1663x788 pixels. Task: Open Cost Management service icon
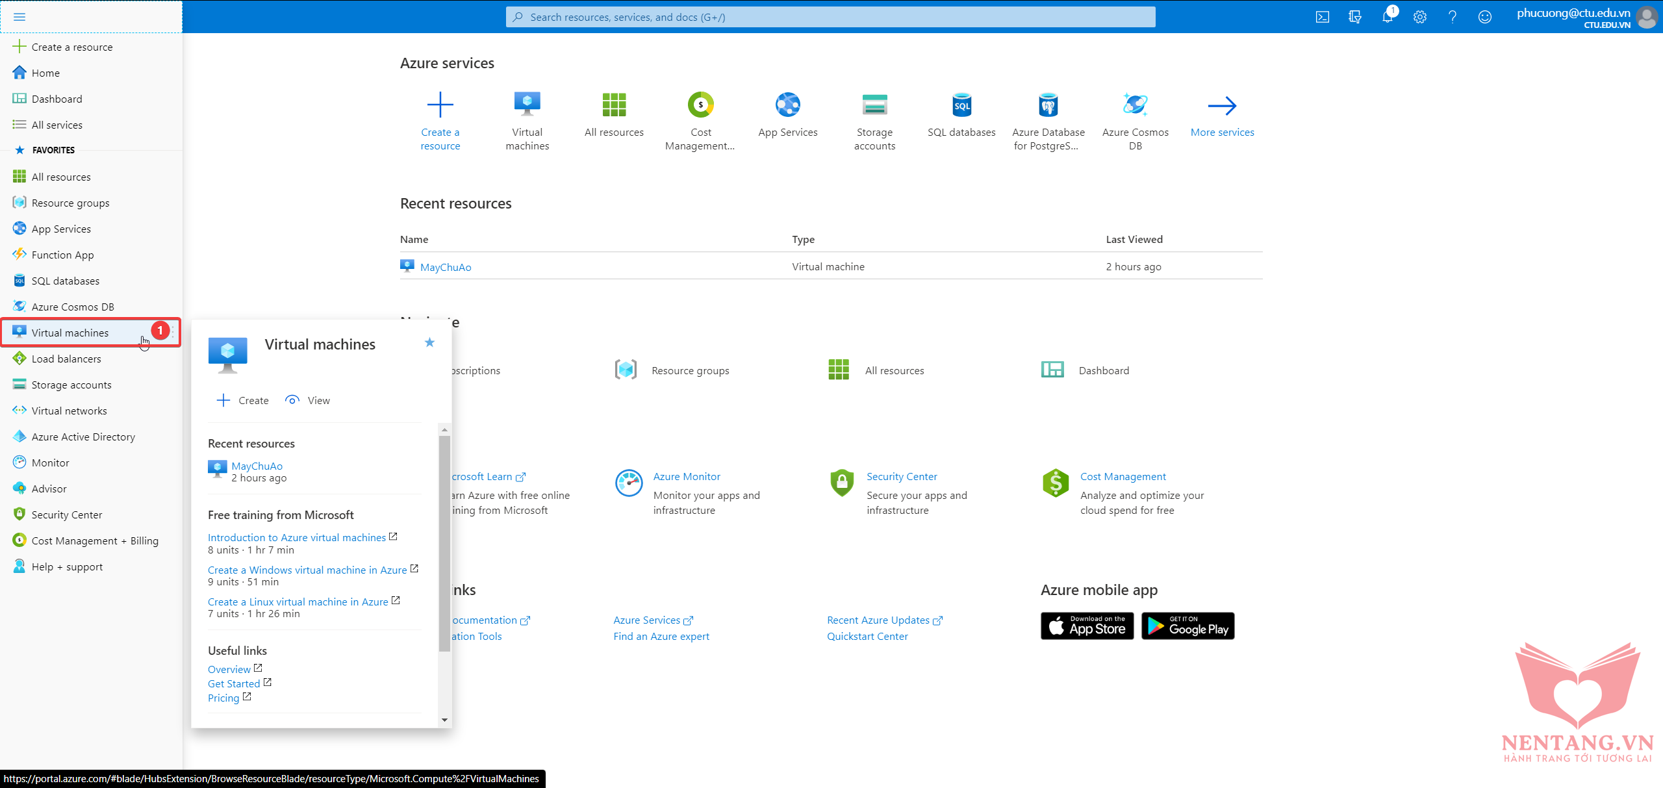[x=700, y=105]
